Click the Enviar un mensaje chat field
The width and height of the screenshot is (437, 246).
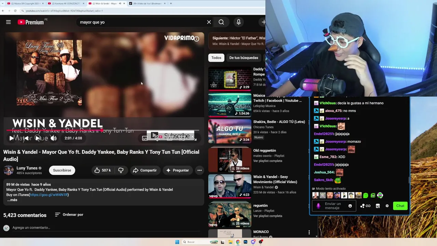[x=334, y=206]
